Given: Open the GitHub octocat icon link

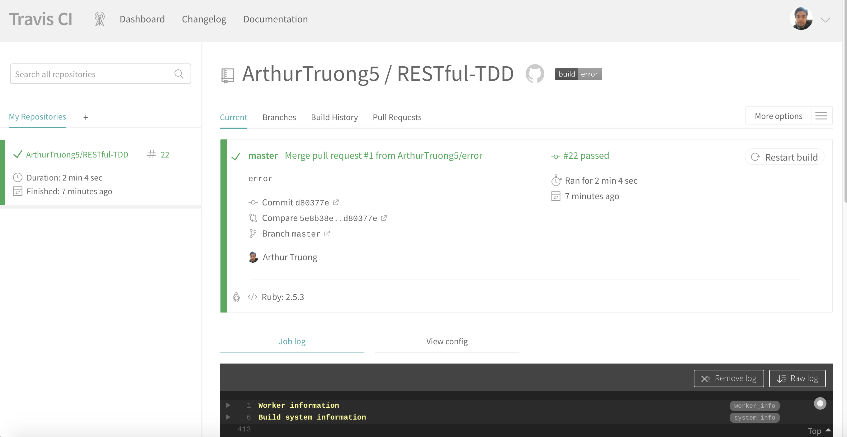Looking at the screenshot, I should (x=535, y=73).
